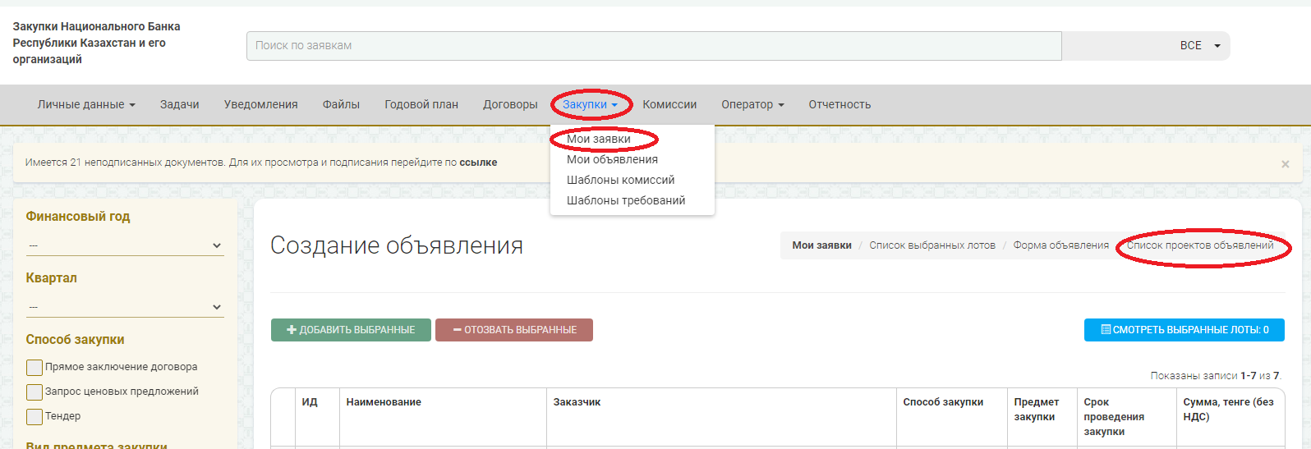The width and height of the screenshot is (1311, 449).
Task: Click the plus icon on Добавить выбранные
Action: [x=291, y=330]
